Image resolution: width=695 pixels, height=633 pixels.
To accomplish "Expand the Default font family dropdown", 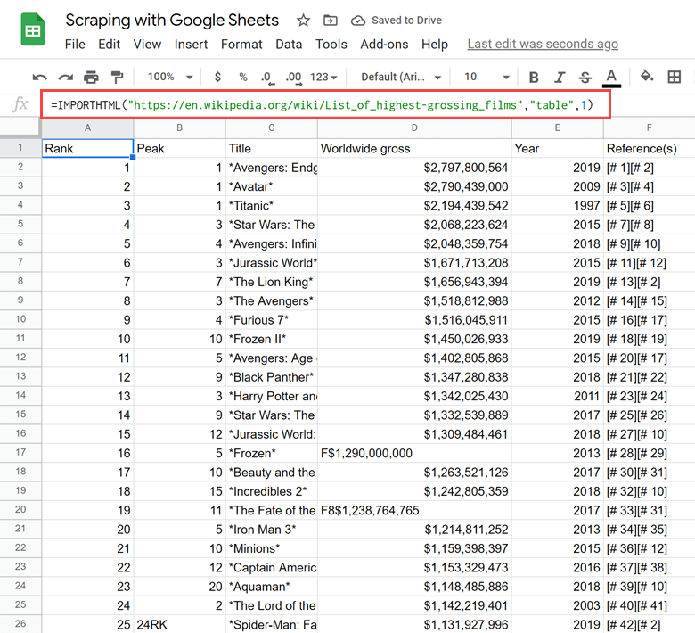I will click(x=401, y=78).
